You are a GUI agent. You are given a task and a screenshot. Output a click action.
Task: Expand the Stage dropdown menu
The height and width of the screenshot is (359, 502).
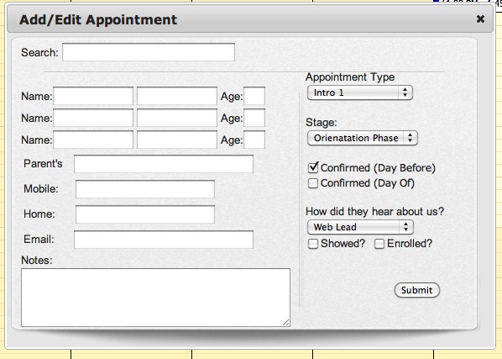click(x=363, y=138)
